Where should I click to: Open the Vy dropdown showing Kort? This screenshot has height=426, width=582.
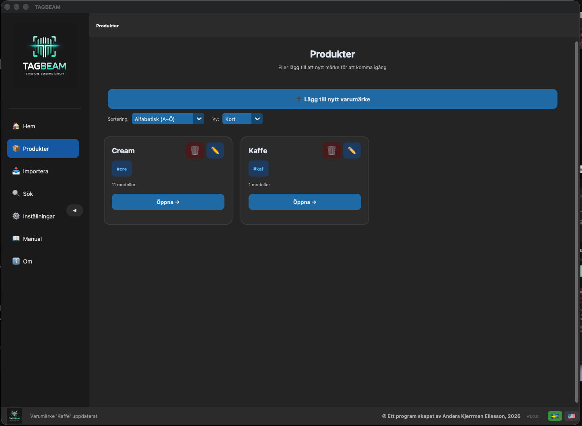click(x=243, y=119)
